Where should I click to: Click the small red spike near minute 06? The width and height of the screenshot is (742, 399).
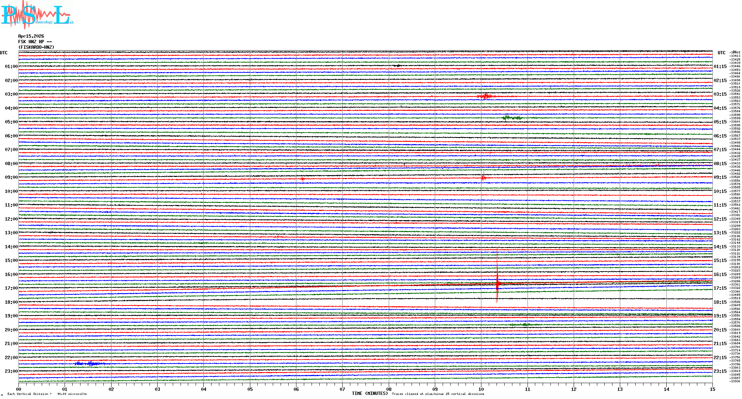(303, 179)
